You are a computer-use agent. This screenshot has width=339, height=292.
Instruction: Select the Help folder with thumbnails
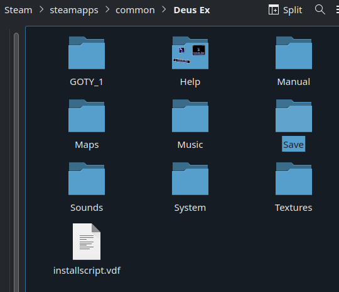coord(190,53)
